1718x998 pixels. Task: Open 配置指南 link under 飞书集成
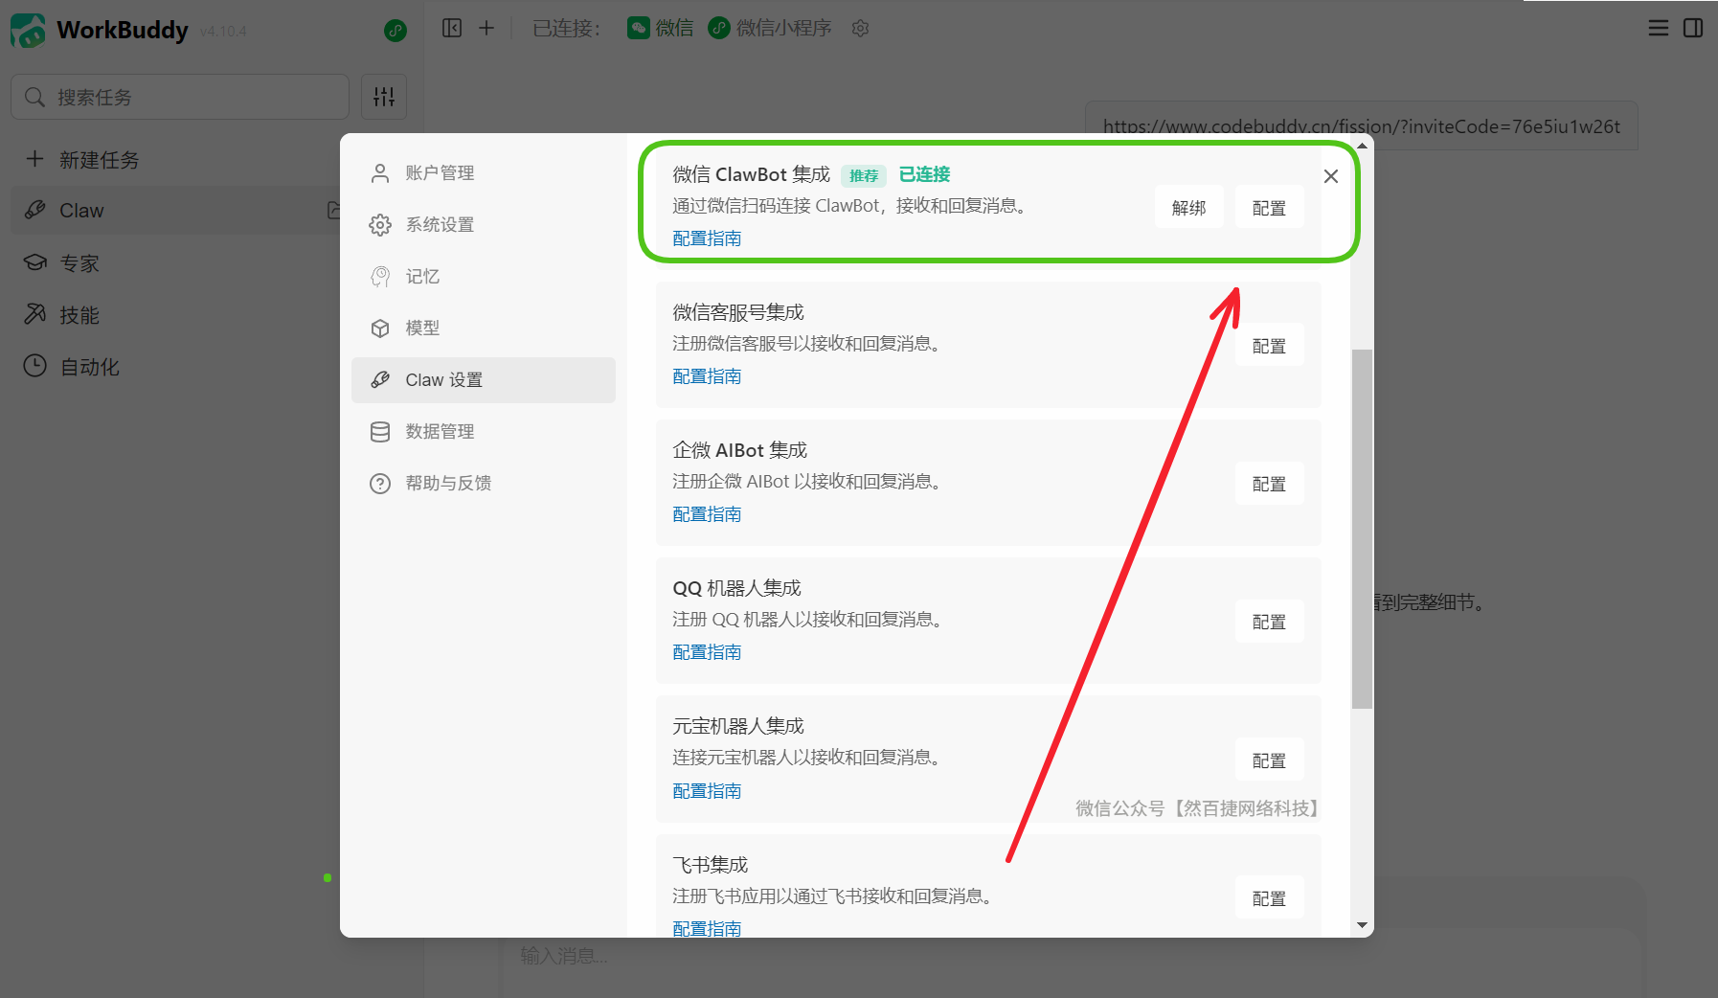coord(707,928)
